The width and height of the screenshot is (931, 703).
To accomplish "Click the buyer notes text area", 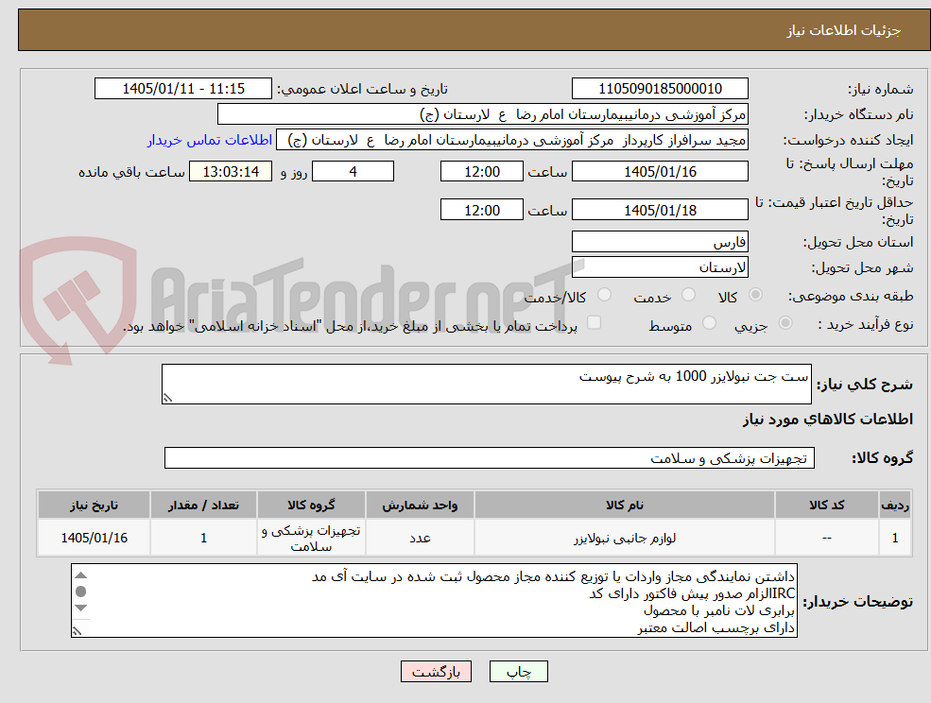I will (434, 601).
